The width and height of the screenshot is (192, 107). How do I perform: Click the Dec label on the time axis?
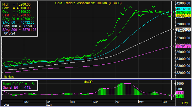[26, 102]
